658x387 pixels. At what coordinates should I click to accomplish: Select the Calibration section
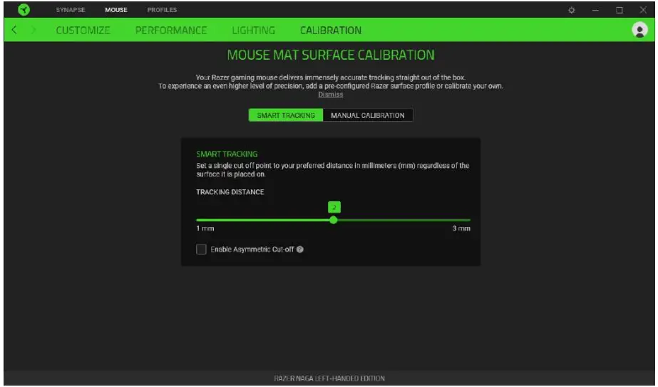tap(331, 30)
